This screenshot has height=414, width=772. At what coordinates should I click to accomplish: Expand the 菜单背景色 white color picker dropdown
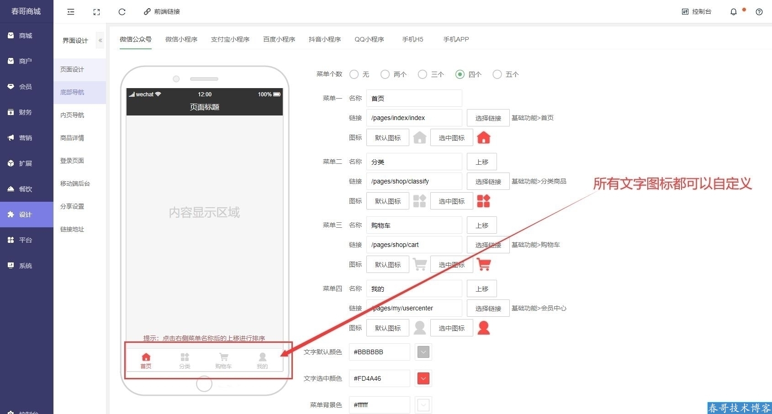423,405
